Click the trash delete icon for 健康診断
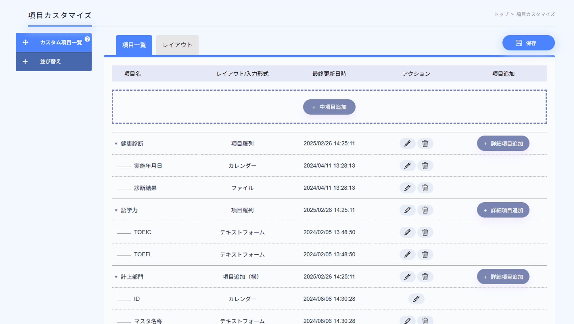Viewport: 574px width, 324px height. [x=425, y=143]
